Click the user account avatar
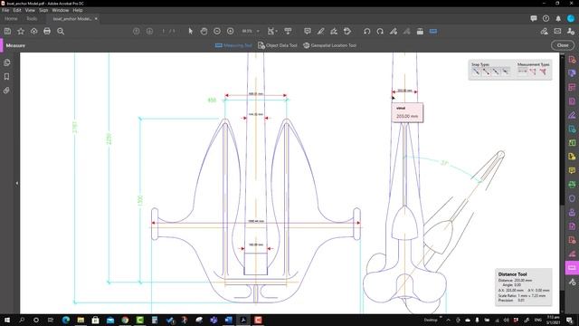The image size is (579, 326). (571, 18)
